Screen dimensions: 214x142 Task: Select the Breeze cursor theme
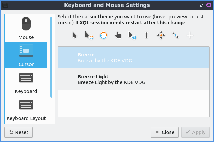(134, 57)
